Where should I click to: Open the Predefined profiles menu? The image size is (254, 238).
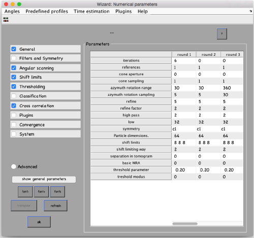tap(47, 11)
